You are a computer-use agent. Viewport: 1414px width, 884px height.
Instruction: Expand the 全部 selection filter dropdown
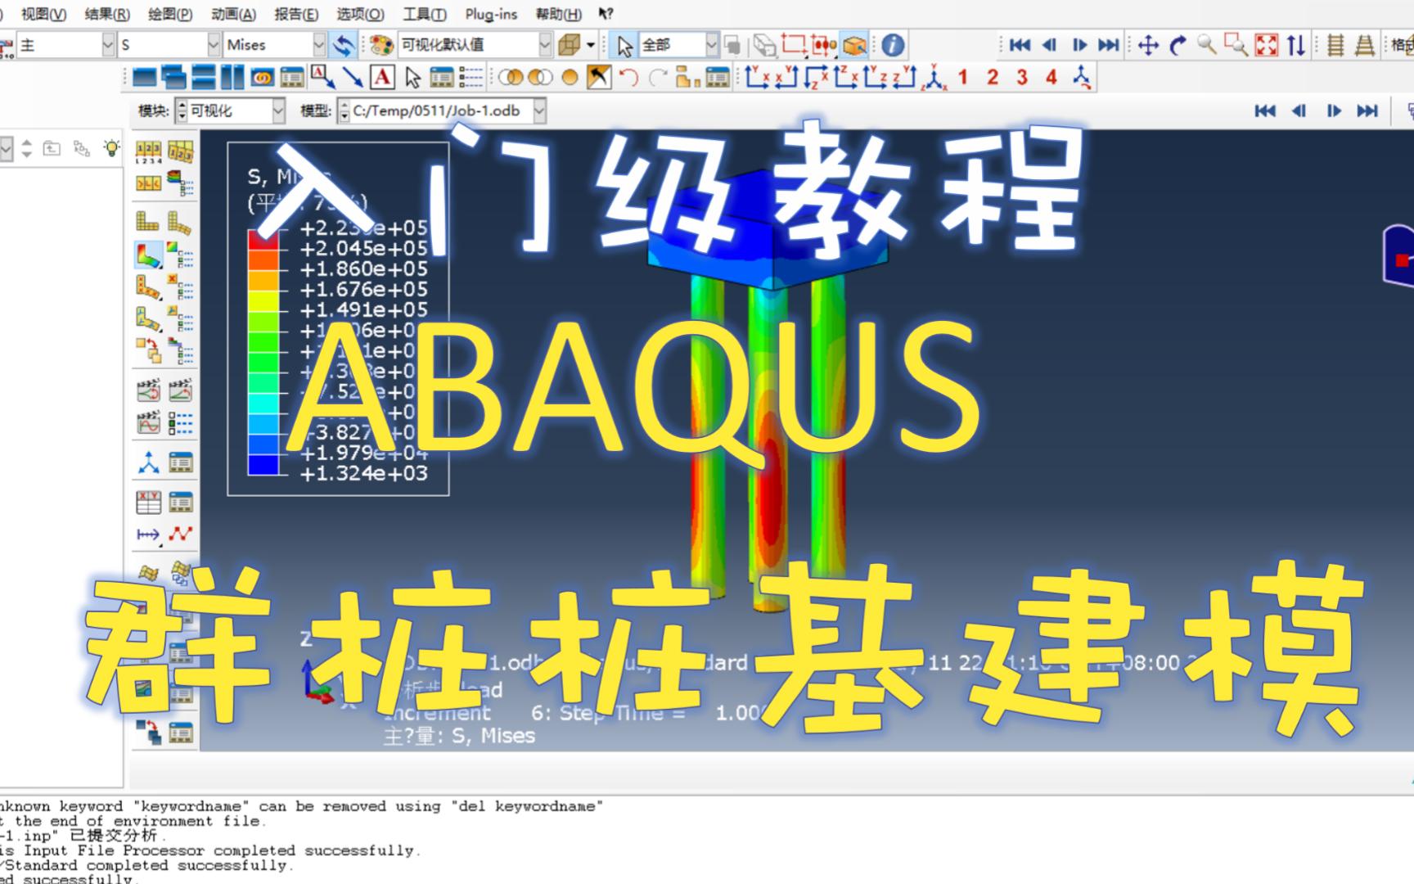coord(711,45)
